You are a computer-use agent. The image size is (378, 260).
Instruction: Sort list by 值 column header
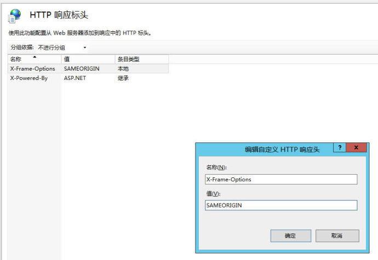88,59
